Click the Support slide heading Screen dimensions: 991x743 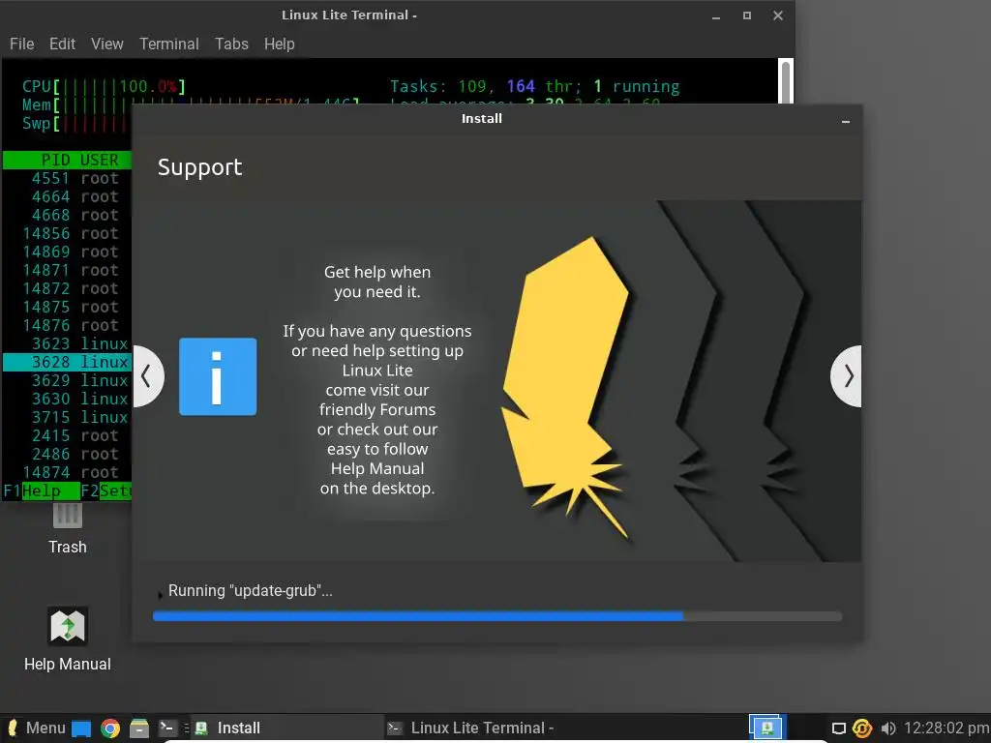199,167
